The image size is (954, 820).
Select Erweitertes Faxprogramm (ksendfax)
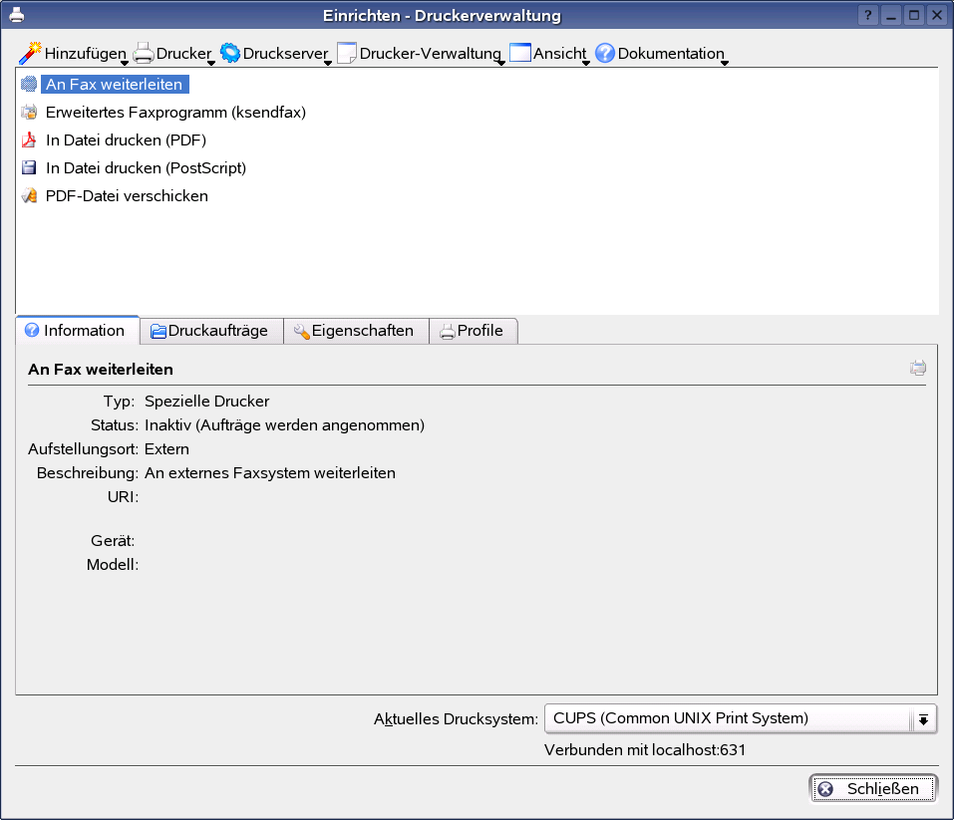coord(175,112)
